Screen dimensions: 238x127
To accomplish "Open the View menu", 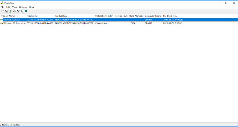I will coord(14,7).
